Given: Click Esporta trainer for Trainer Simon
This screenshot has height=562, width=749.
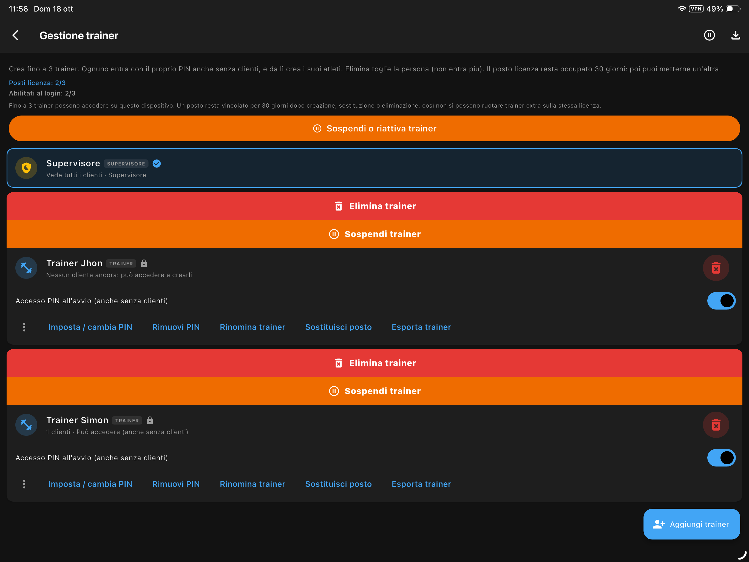Looking at the screenshot, I should 422,484.
